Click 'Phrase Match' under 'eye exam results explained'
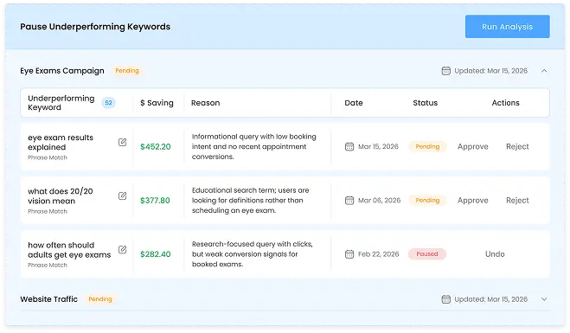 pos(48,157)
